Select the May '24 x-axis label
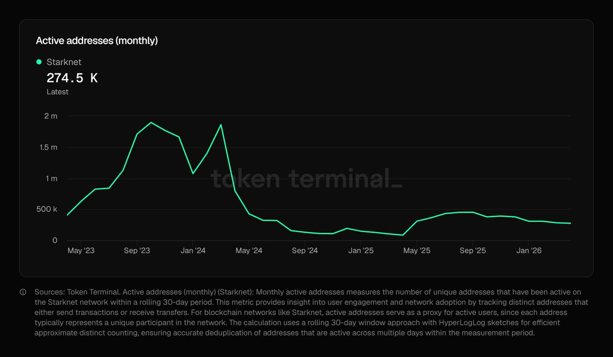The image size is (613, 357). pyautogui.click(x=249, y=251)
